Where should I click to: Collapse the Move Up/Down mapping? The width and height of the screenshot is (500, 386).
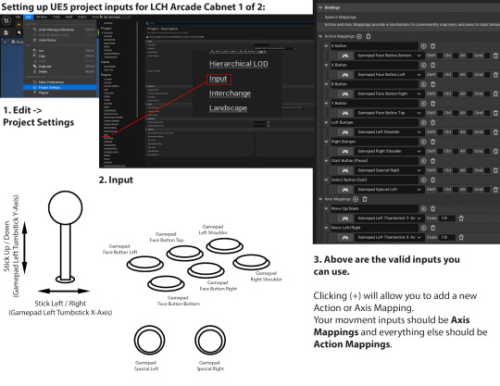(326, 208)
